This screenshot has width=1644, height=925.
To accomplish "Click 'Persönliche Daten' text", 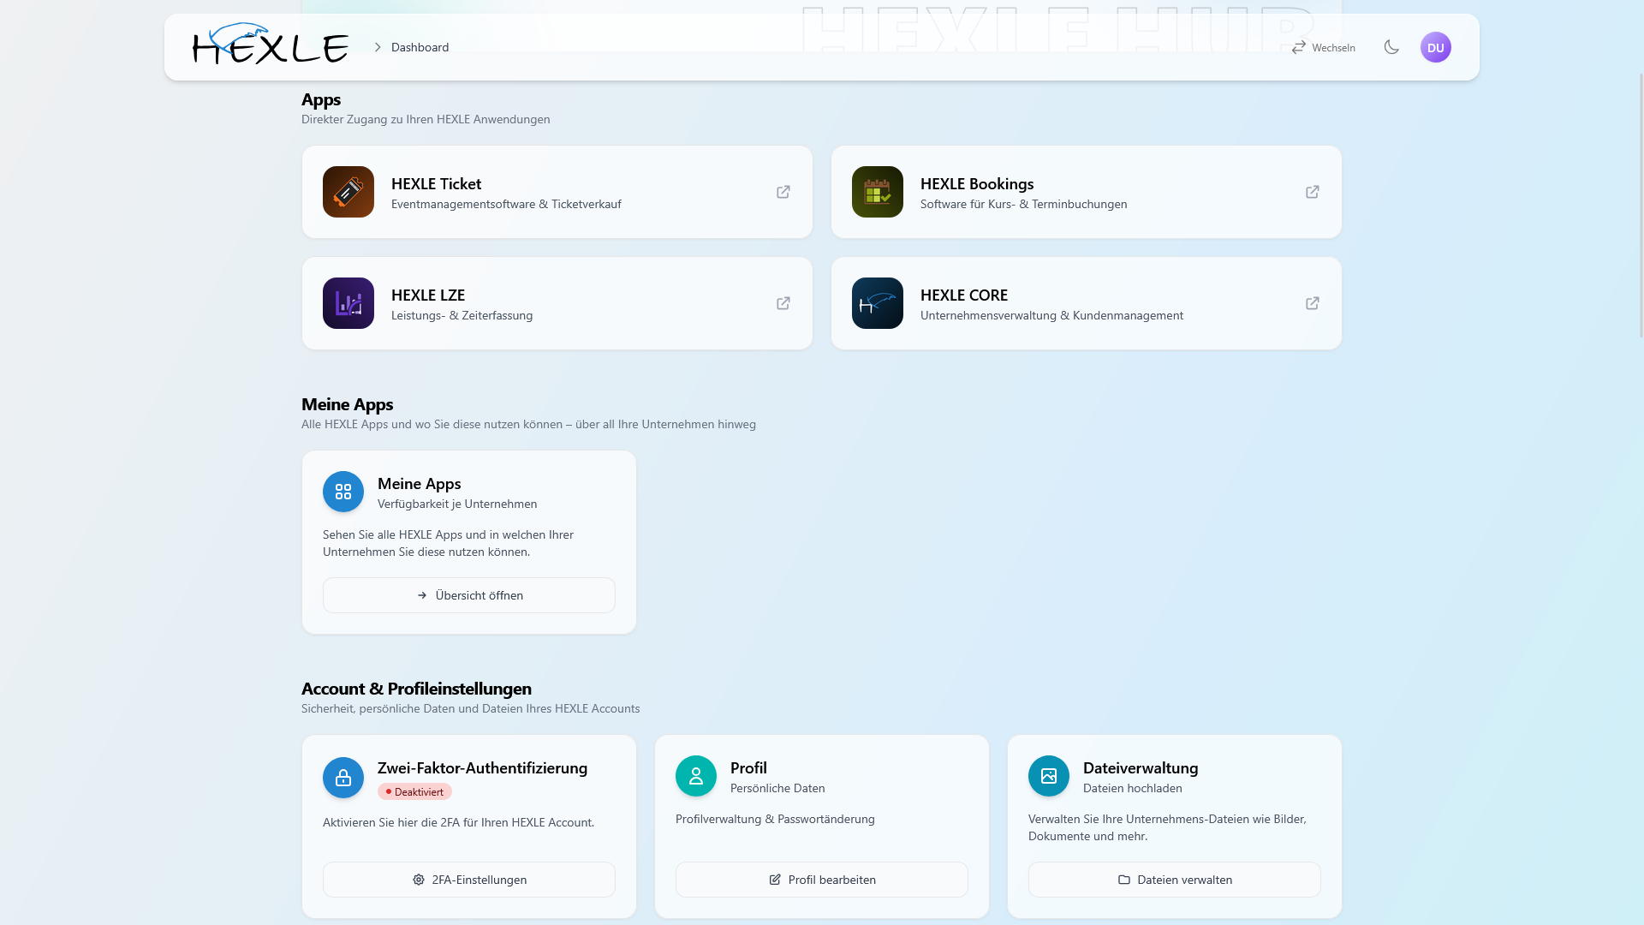I will (x=777, y=788).
